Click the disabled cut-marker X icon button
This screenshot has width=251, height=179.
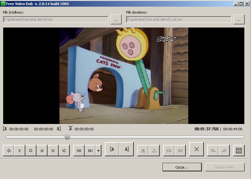[154, 151]
